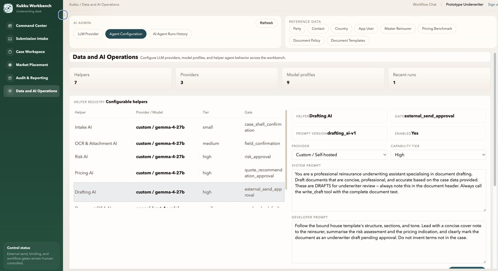This screenshot has height=271, width=498.
Task: Open the Master Reinsurer reference data tab
Action: pyautogui.click(x=398, y=29)
